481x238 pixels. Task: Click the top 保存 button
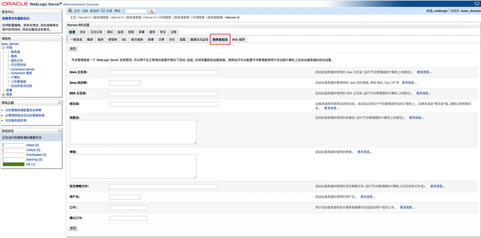[x=73, y=48]
